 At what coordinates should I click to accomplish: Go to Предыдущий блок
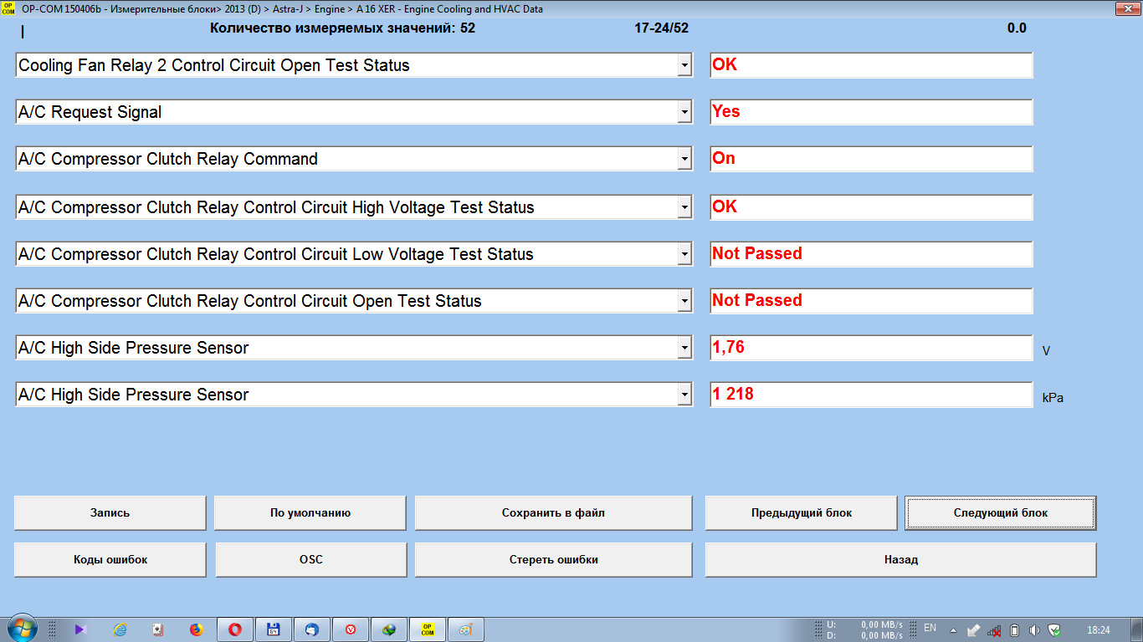coord(802,513)
